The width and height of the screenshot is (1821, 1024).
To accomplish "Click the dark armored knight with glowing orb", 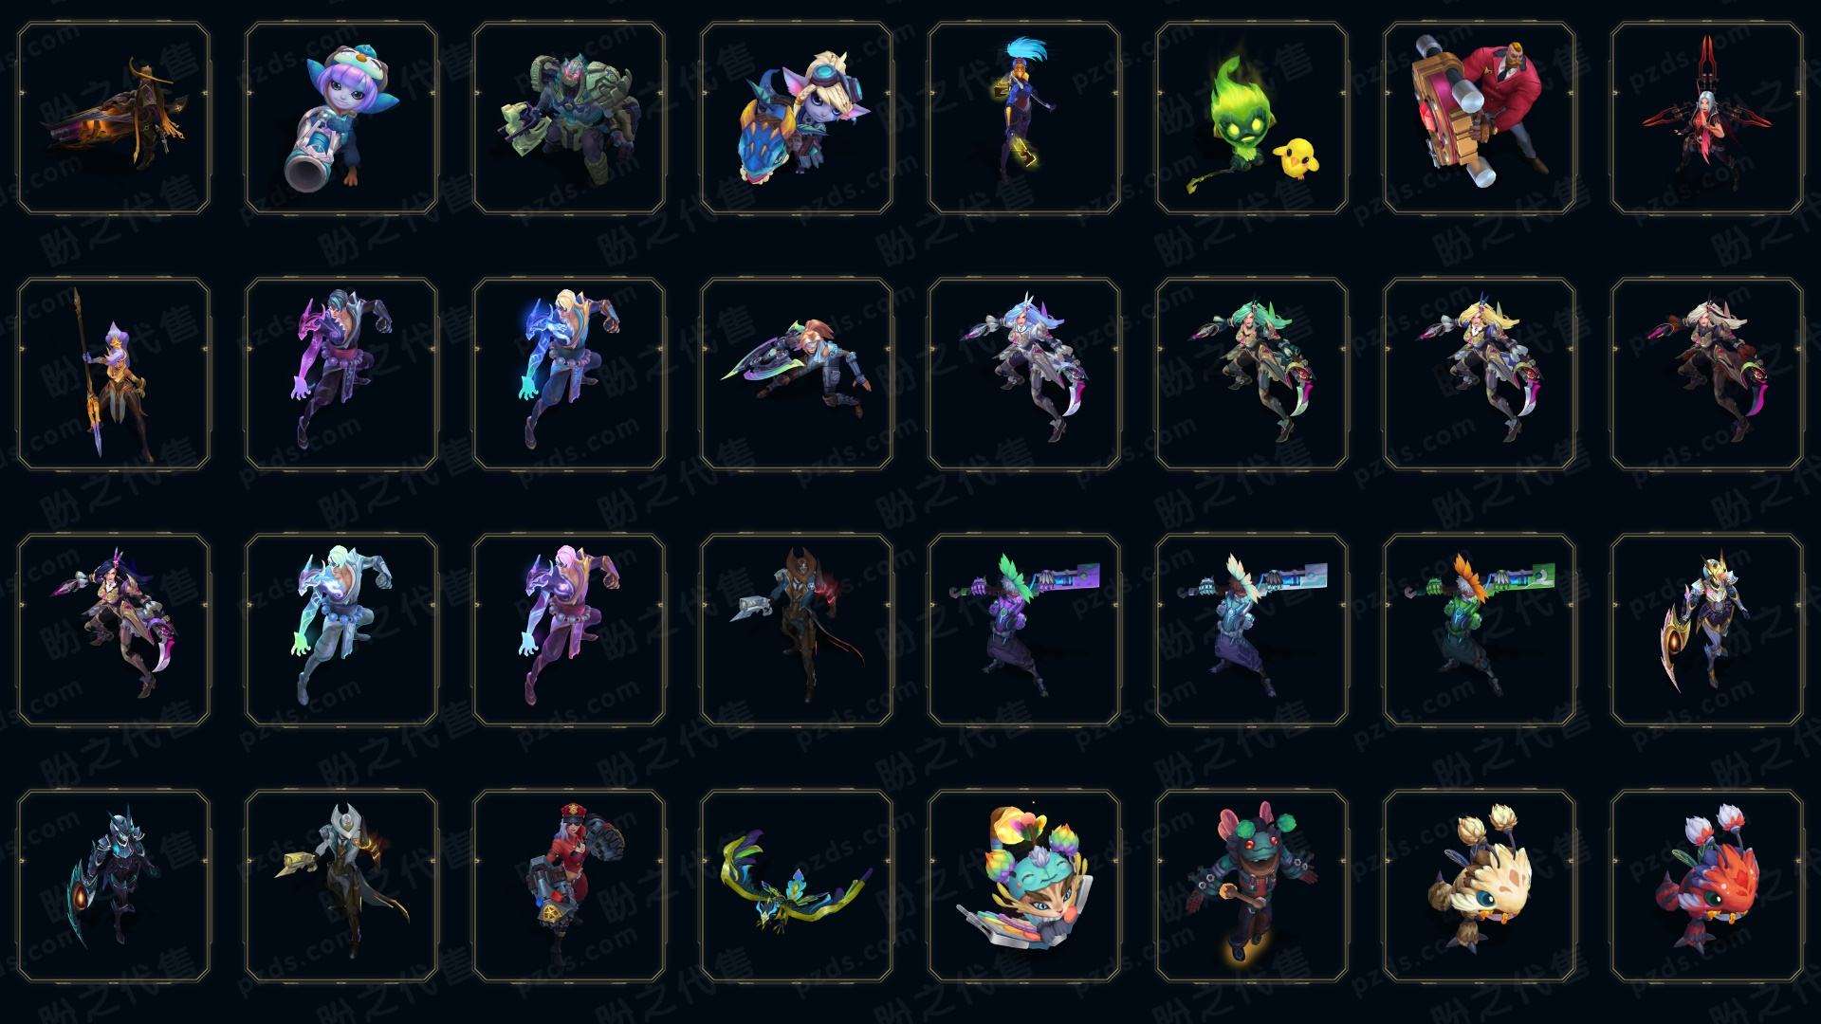I will pyautogui.click(x=113, y=886).
